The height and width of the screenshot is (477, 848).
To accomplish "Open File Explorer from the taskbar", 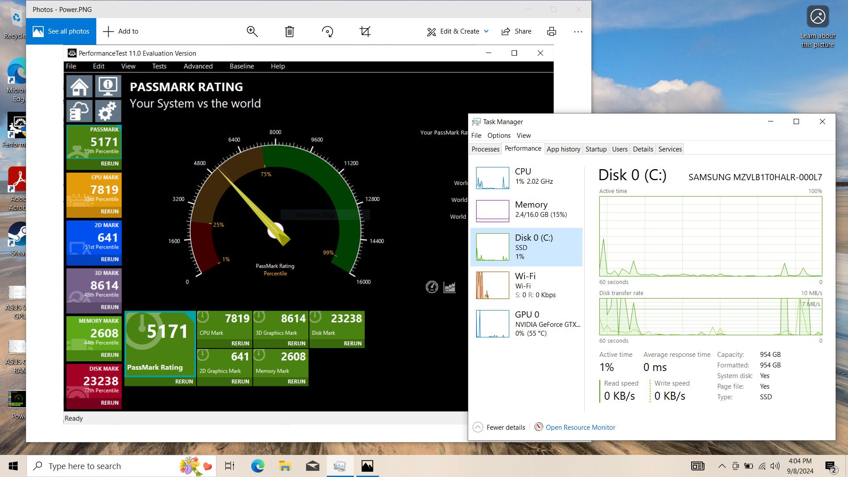I will coord(285,466).
